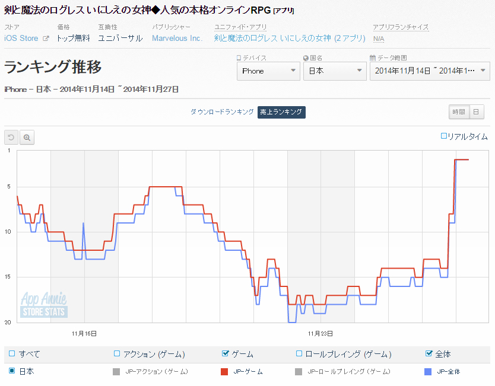Screen dimensions: 495x386
Task: Open the Marvelous Inc. publisher link
Action: (177, 39)
